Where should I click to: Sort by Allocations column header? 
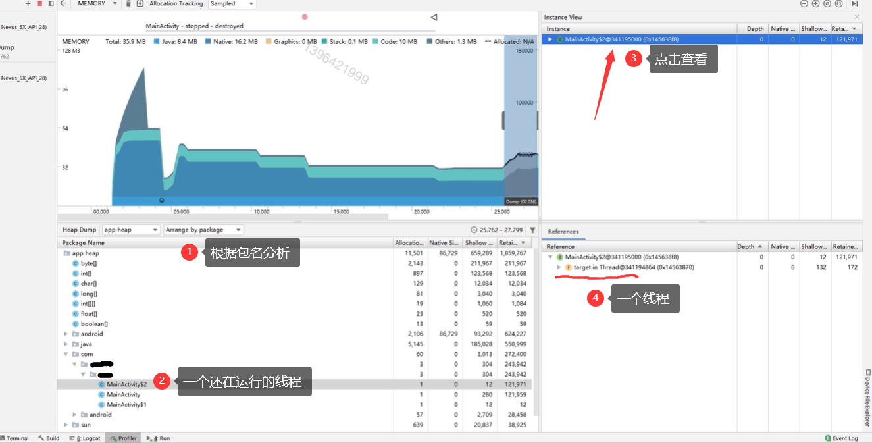click(x=411, y=243)
